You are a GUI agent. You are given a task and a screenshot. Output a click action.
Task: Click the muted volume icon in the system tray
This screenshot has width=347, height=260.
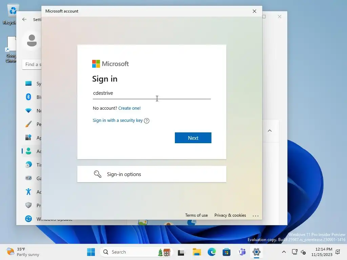click(x=303, y=252)
